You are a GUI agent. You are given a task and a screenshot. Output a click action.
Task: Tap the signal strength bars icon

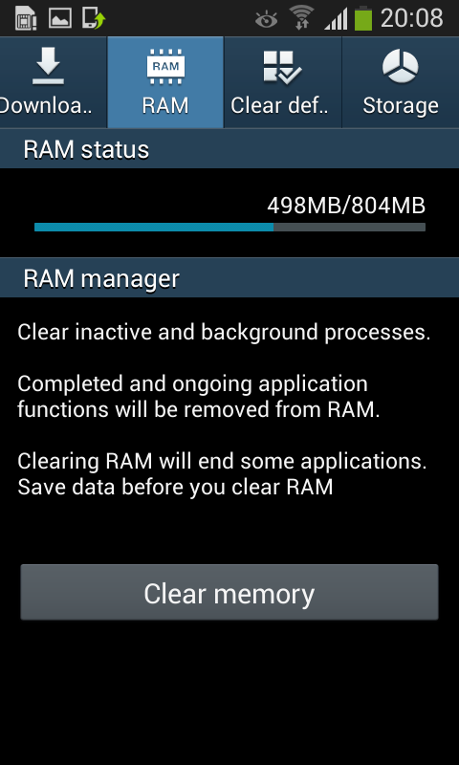336,19
